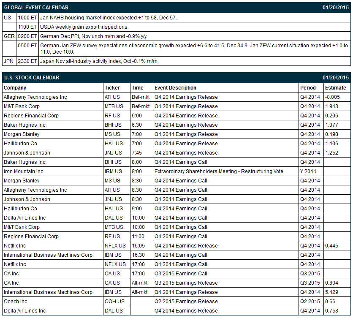This screenshot has width=353, height=318.
Task: Click Delta Air Lines Inc in the 10:00 row
Action: 25,218
